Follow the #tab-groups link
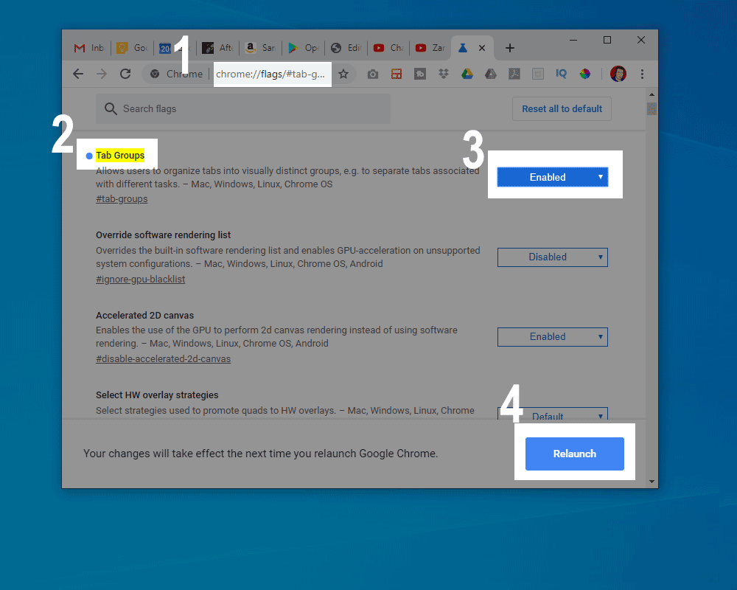 point(122,198)
